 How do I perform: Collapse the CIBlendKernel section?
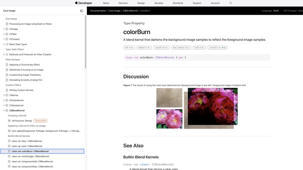point(4,111)
